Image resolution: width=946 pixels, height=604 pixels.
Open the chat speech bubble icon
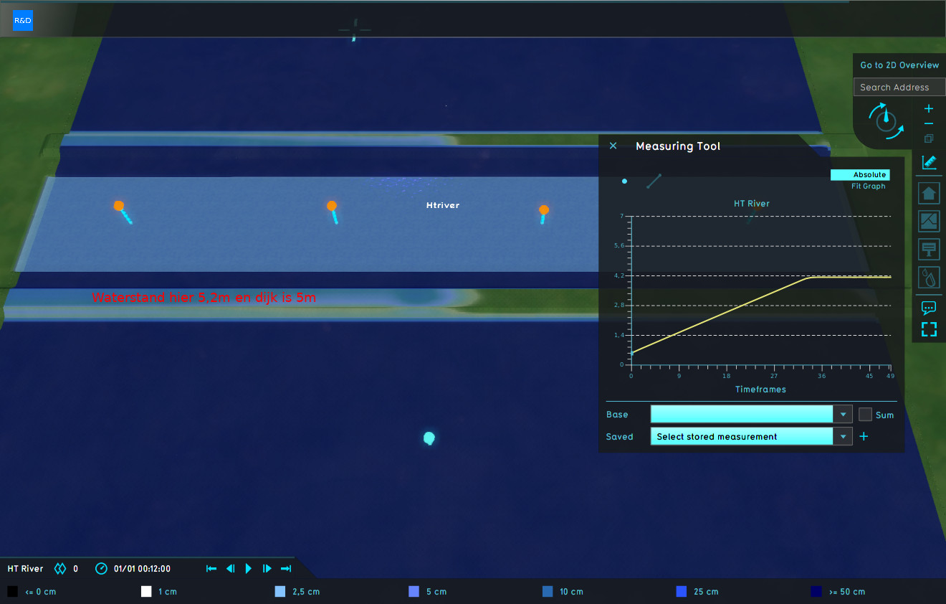pos(929,308)
